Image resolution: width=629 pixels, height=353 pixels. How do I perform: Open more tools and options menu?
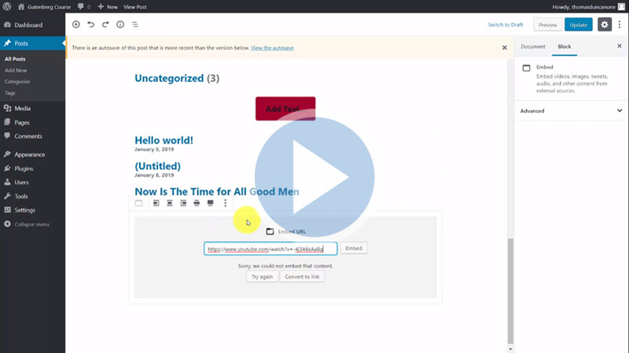pos(620,25)
